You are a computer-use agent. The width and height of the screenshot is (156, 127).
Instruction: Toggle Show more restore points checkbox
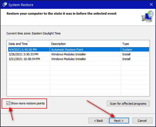tap(8, 103)
